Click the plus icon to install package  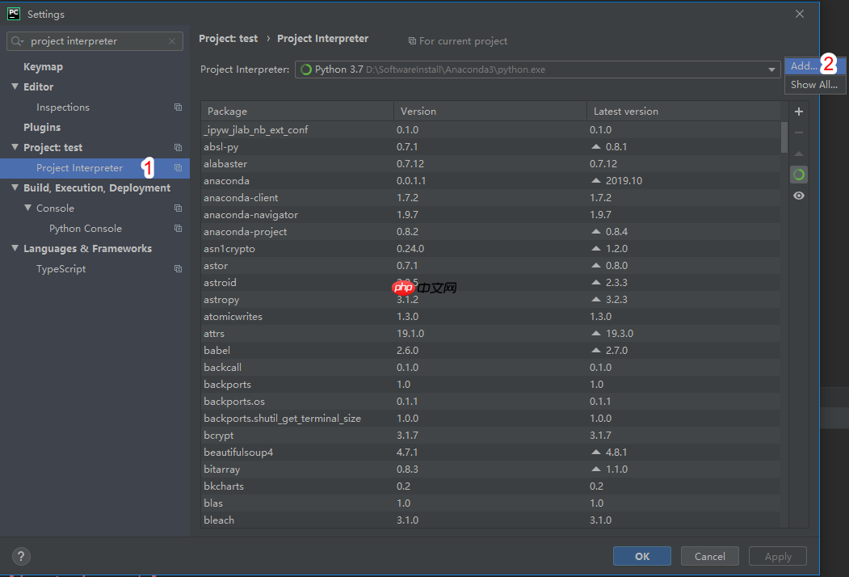[x=799, y=112]
